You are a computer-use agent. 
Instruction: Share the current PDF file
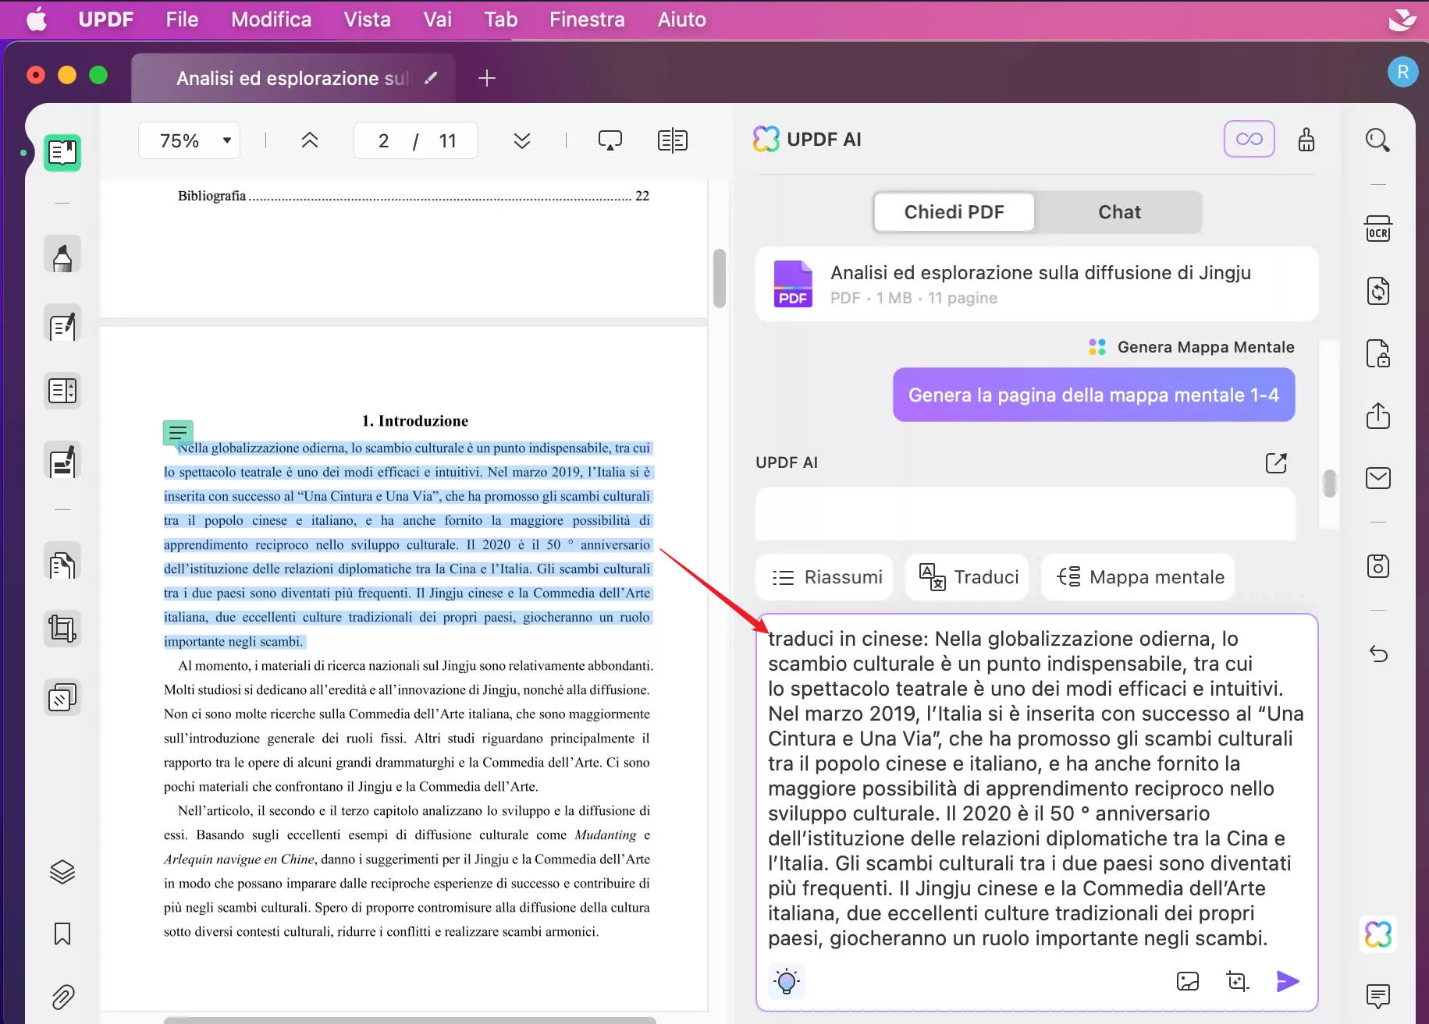pos(1377,416)
